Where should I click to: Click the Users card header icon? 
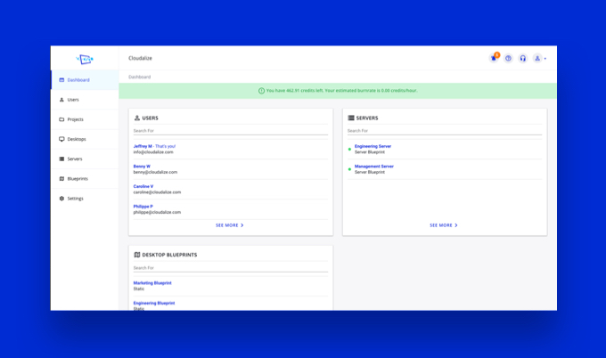(137, 118)
